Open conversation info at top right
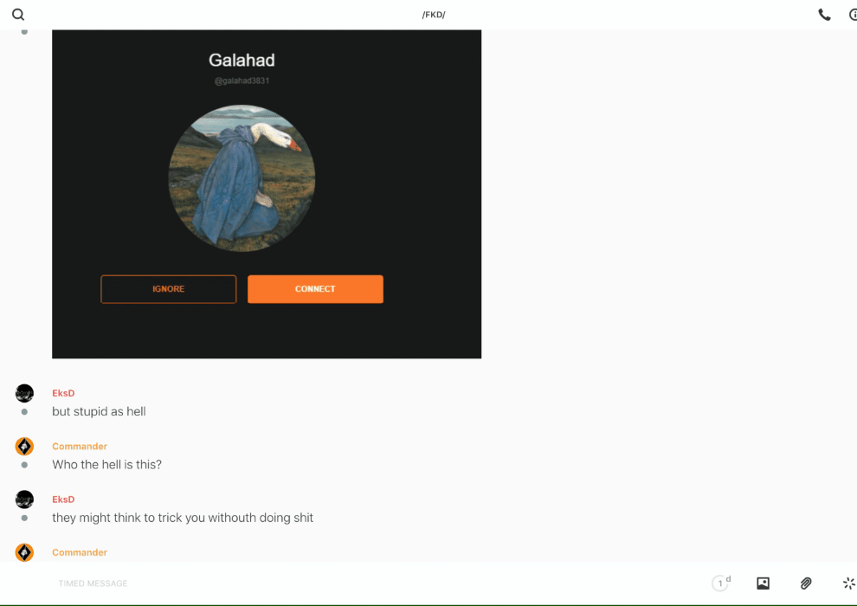Screen dimensions: 857x606 [x=853, y=15]
